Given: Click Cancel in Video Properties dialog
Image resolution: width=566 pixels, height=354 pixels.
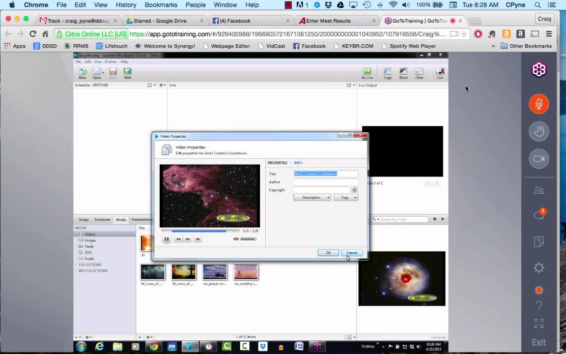Looking at the screenshot, I should click(352, 253).
